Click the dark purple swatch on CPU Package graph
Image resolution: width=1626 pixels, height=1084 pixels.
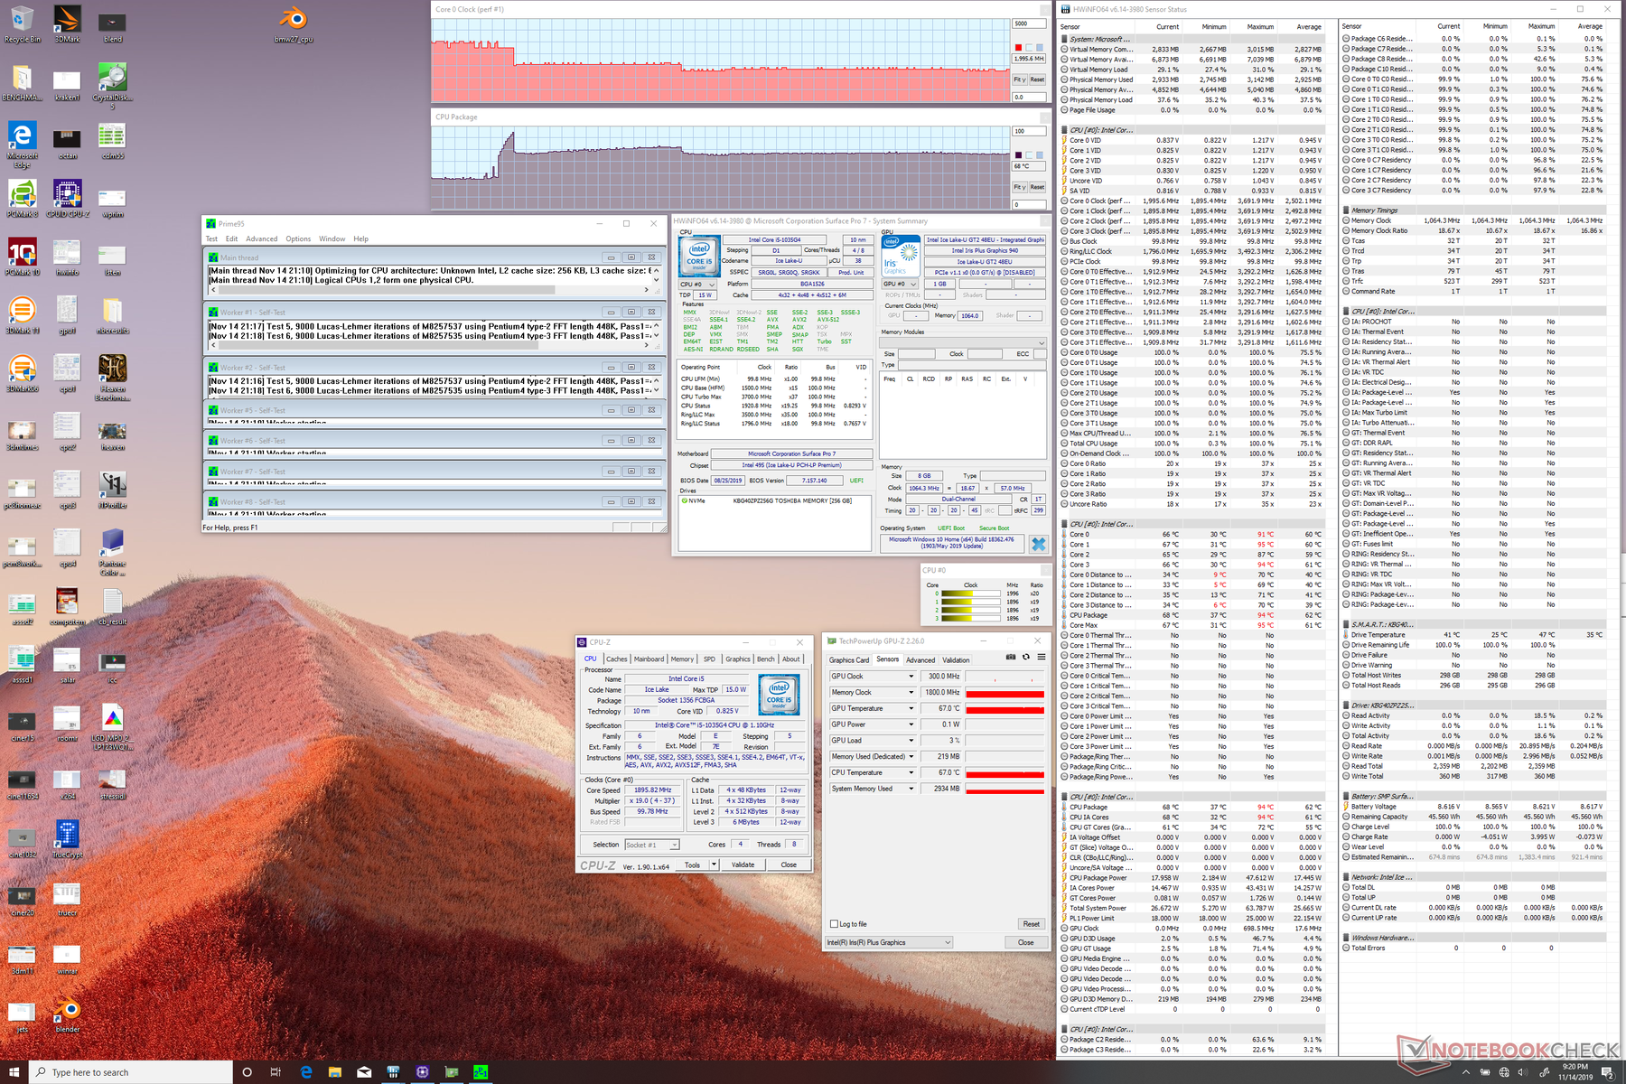1018,154
